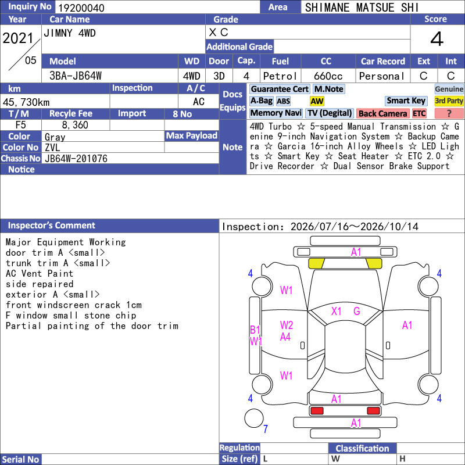Select the red ETC badge
This screenshot has height=465, width=465.
tap(419, 113)
